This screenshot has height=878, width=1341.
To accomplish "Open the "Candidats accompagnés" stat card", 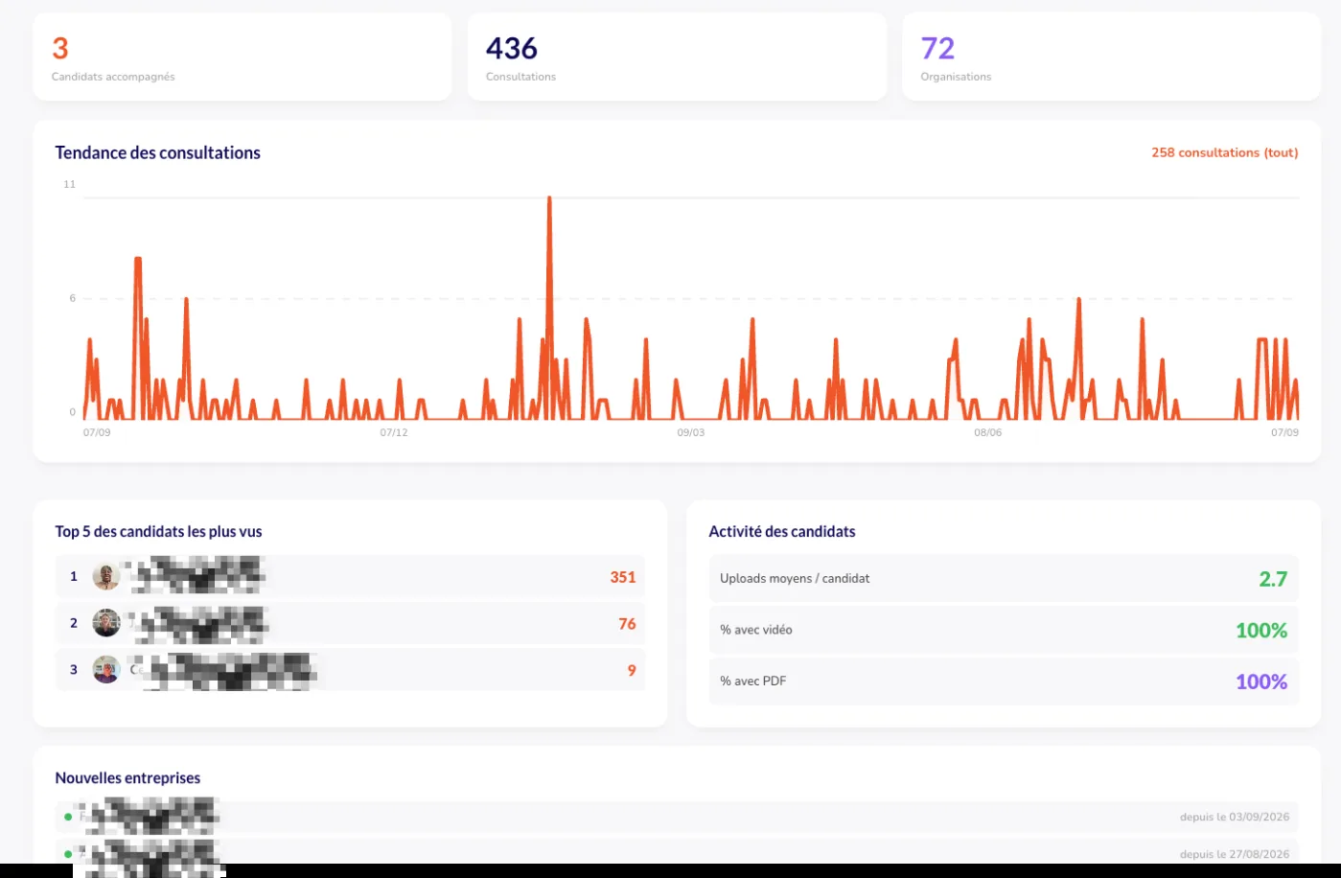I will (243, 57).
